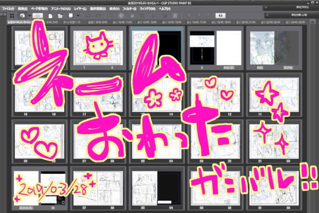
Task: Open the 表示(V) menu
Action: 114,9
